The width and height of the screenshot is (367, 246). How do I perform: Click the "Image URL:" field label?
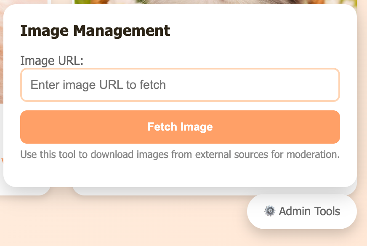[x=52, y=61]
